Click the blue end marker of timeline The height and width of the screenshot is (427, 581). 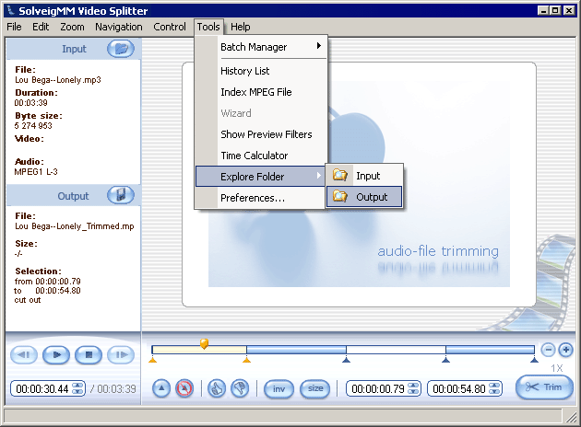coord(534,359)
